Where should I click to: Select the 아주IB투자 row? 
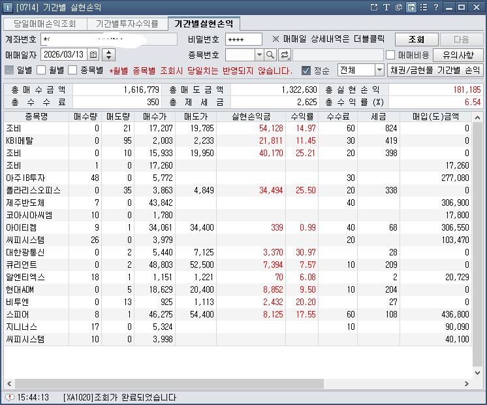click(238, 178)
